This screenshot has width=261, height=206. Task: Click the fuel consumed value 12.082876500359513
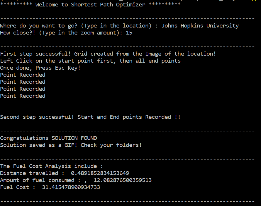pyautogui.click(x=123, y=180)
